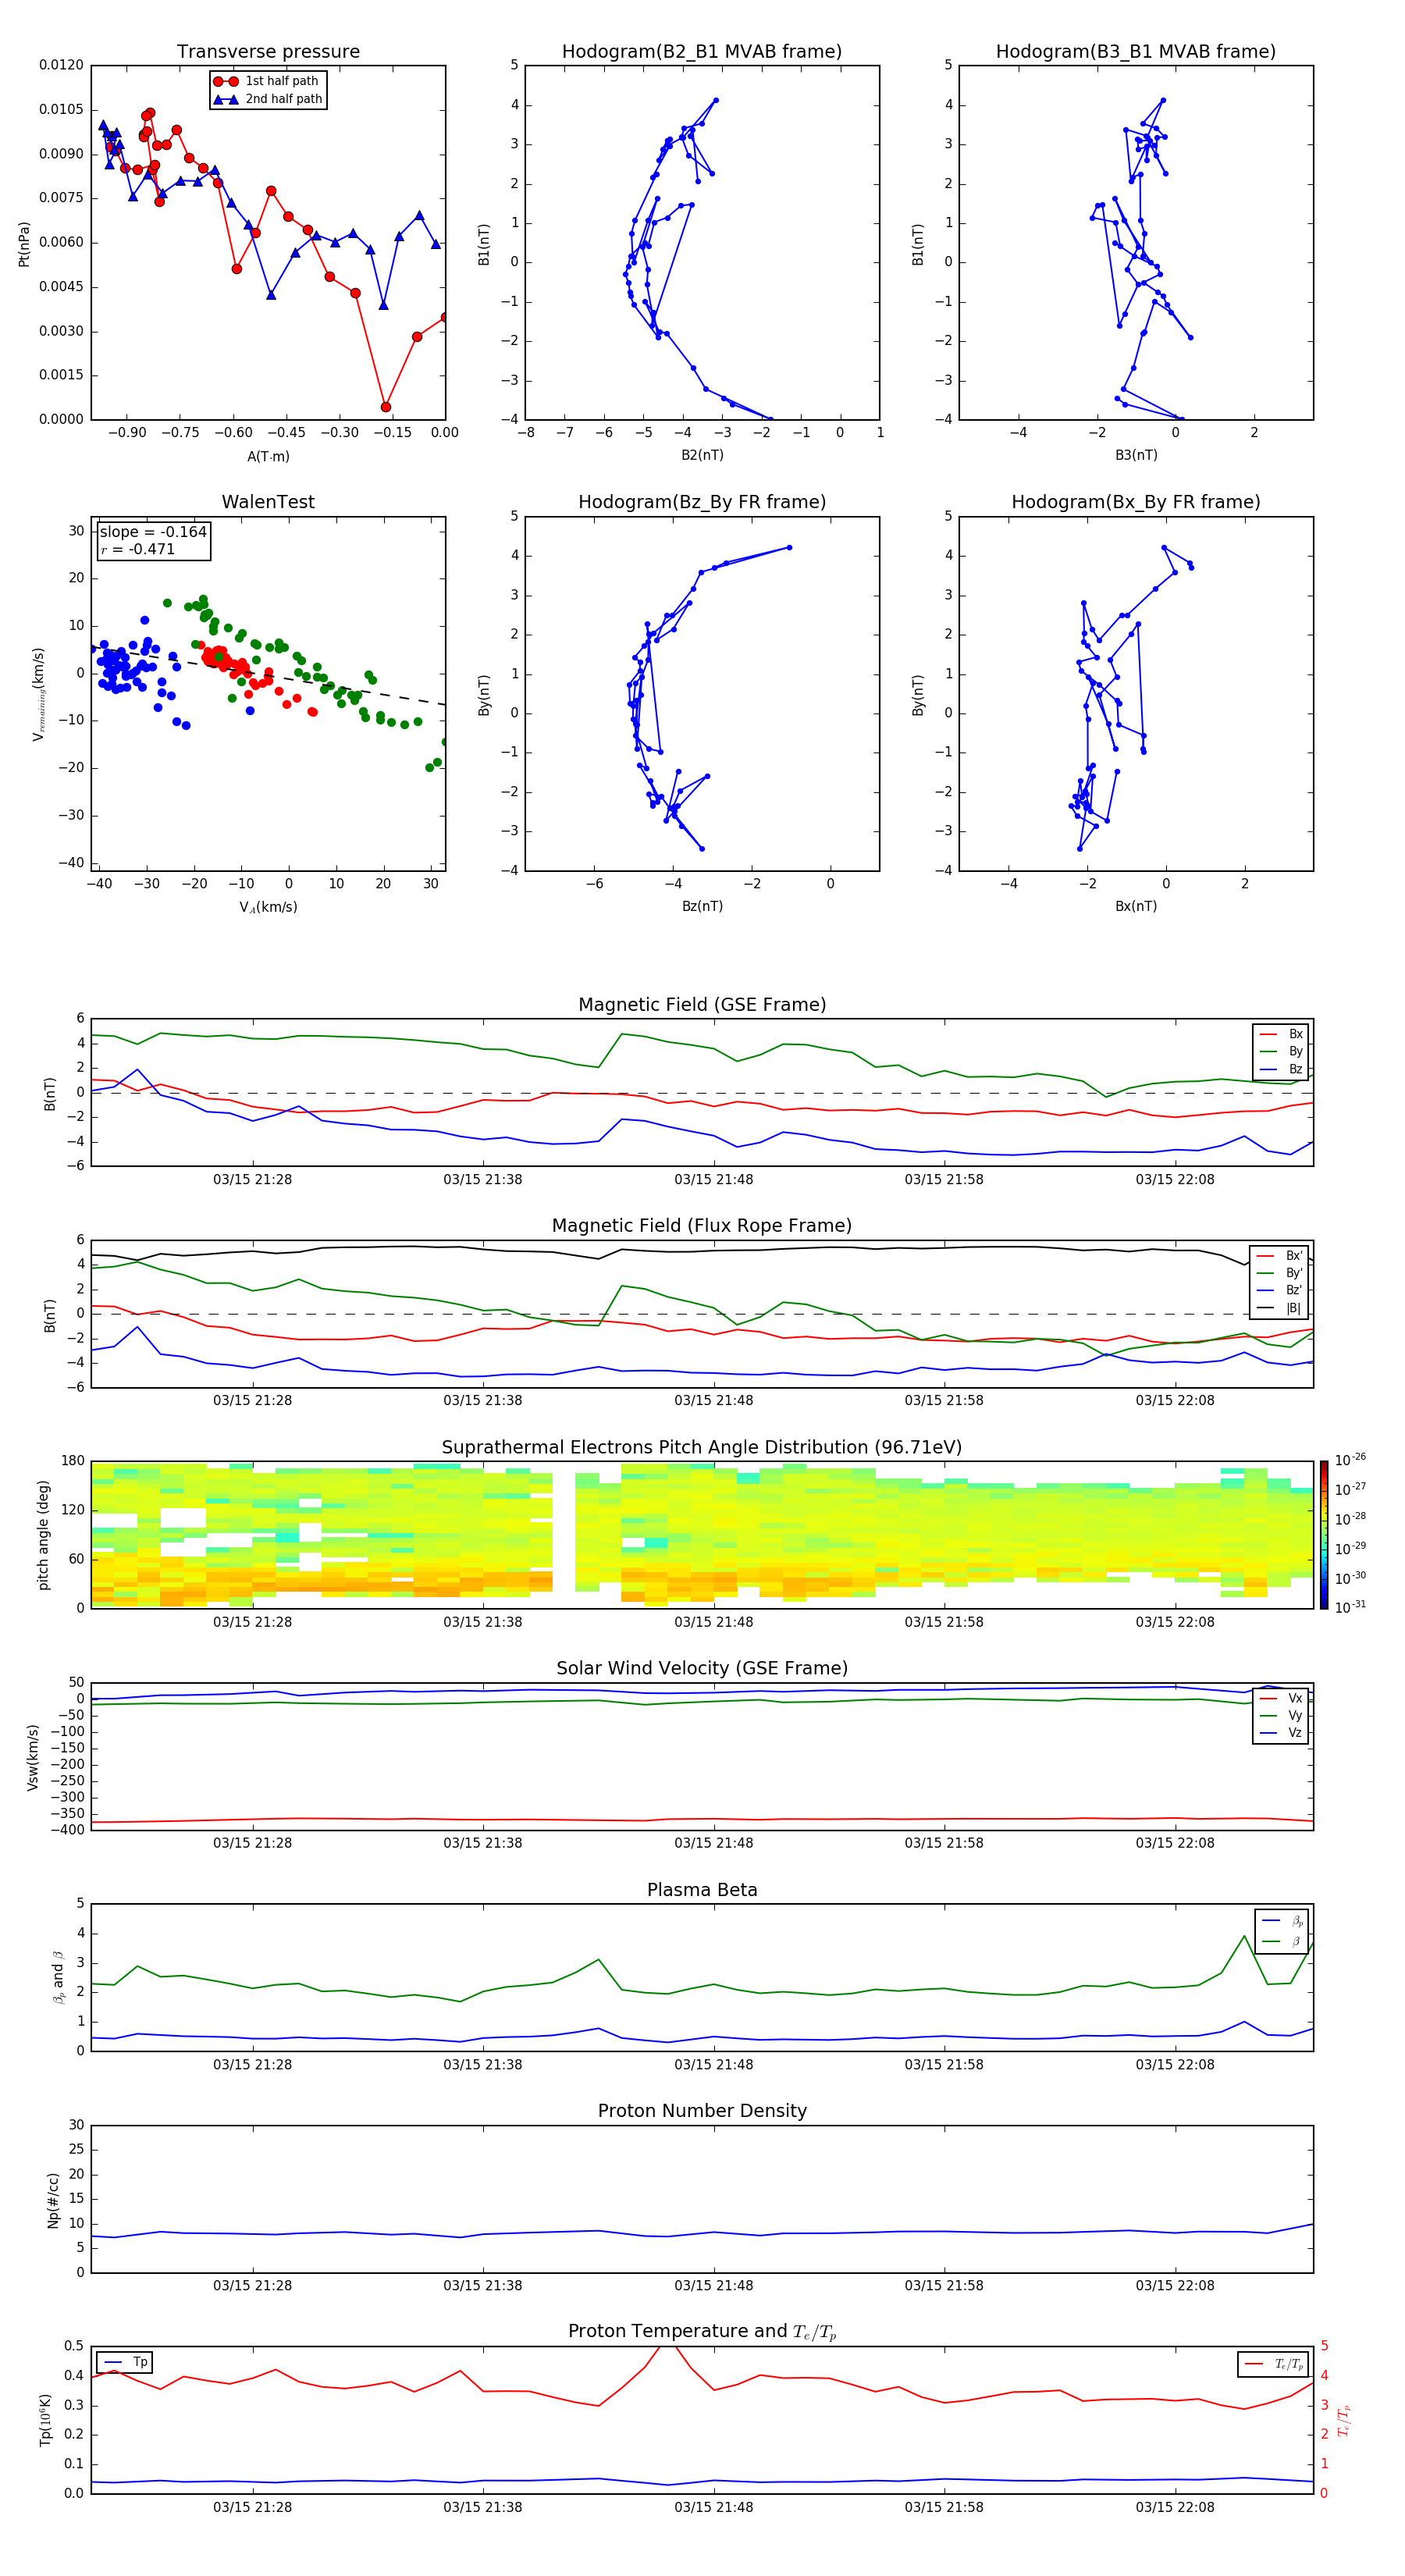The width and height of the screenshot is (1405, 2576).
Task: Click the "Plasma Beta" plot title
Action: click(x=702, y=1890)
